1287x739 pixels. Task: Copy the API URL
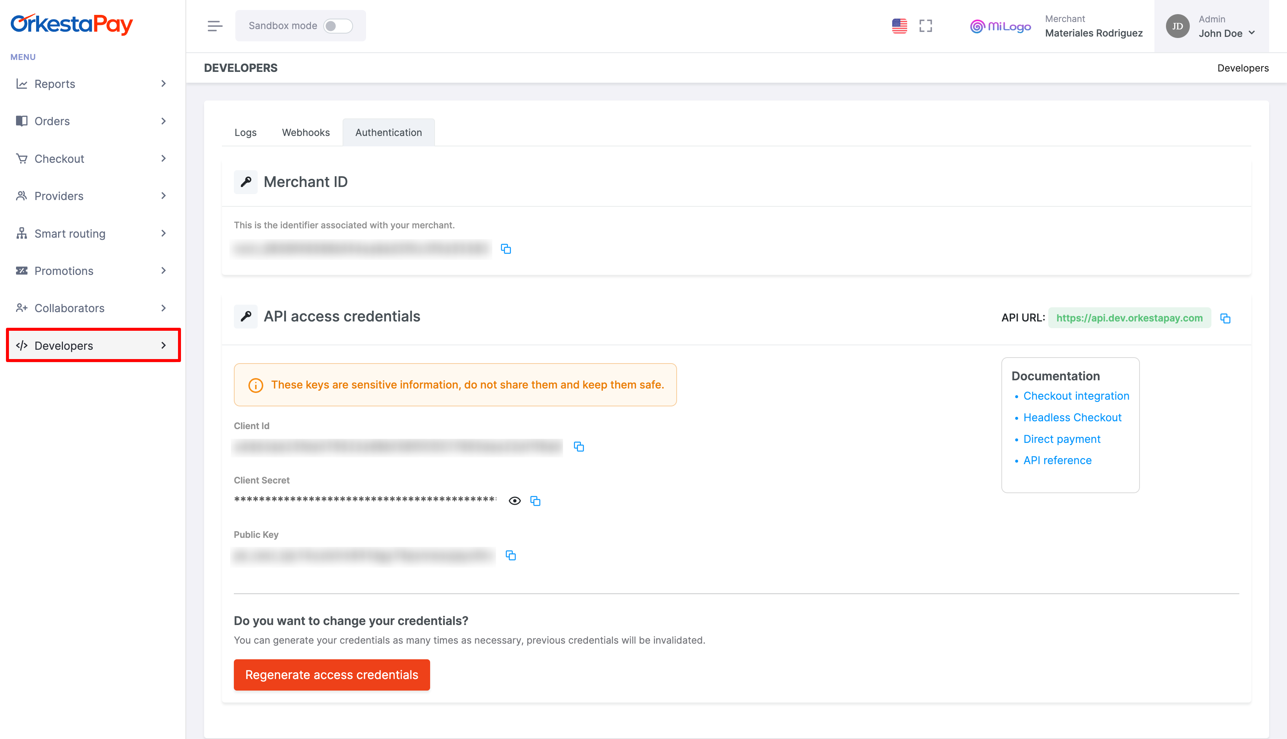pos(1225,318)
